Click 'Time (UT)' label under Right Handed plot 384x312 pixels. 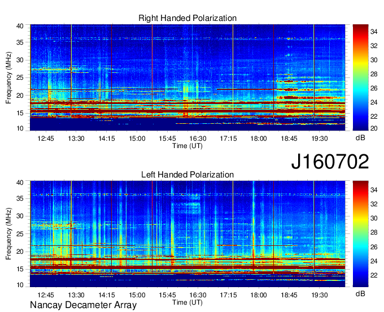click(187, 146)
